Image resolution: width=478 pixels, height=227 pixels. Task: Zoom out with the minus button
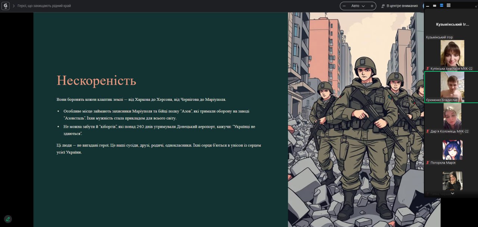[344, 6]
